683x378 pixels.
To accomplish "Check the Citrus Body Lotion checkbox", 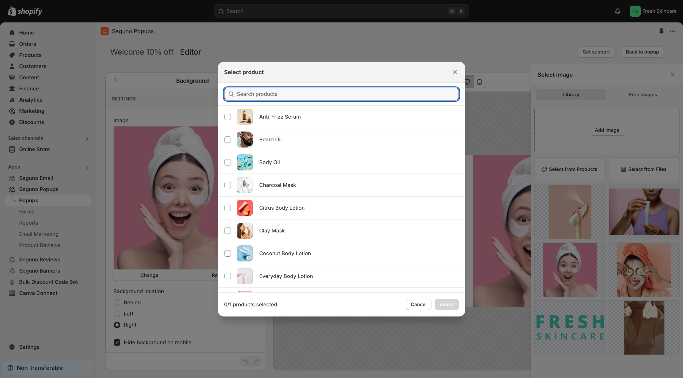I will (228, 208).
